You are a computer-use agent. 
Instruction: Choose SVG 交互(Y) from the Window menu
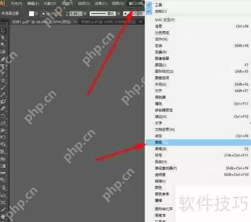click(x=198, y=20)
